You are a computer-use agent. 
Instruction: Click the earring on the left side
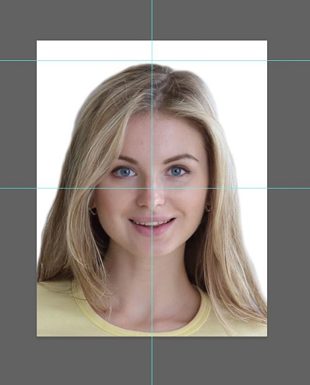point(94,211)
